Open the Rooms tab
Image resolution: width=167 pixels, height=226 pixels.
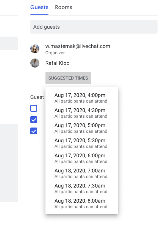[64, 7]
